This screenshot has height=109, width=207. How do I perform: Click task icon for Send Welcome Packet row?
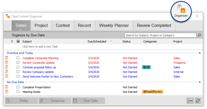tap(6, 76)
